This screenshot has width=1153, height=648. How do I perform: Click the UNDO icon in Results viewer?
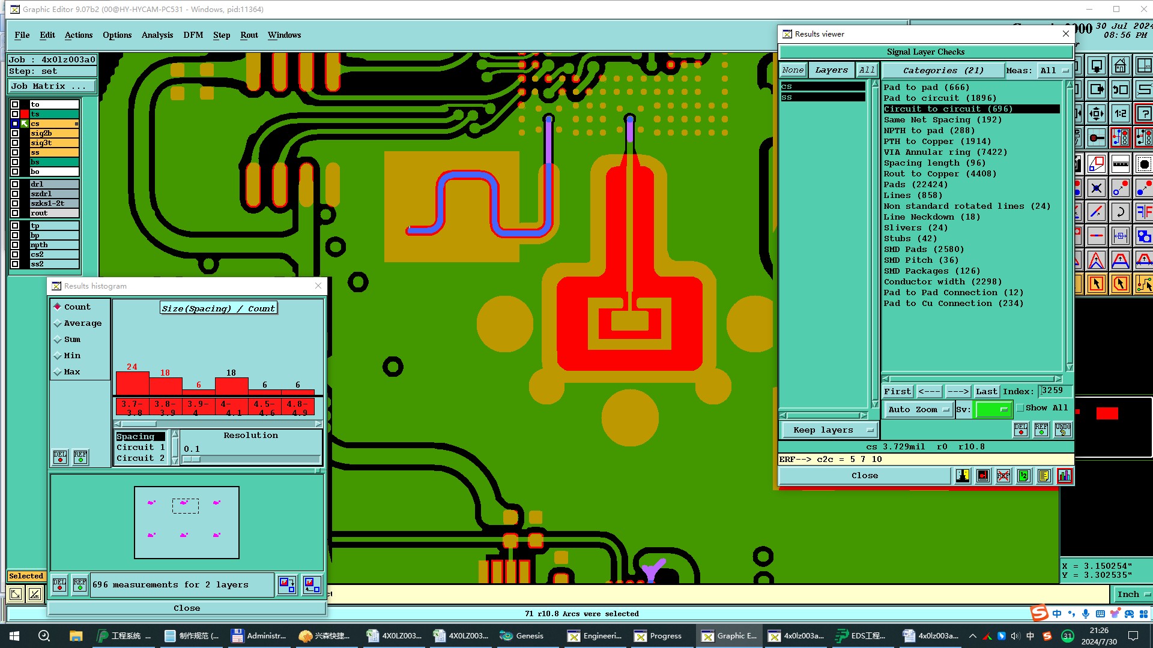pos(1062,429)
